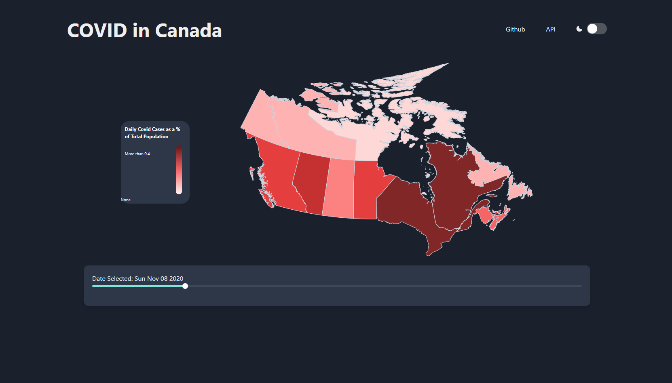Click the legend color gradient bar

click(x=179, y=170)
